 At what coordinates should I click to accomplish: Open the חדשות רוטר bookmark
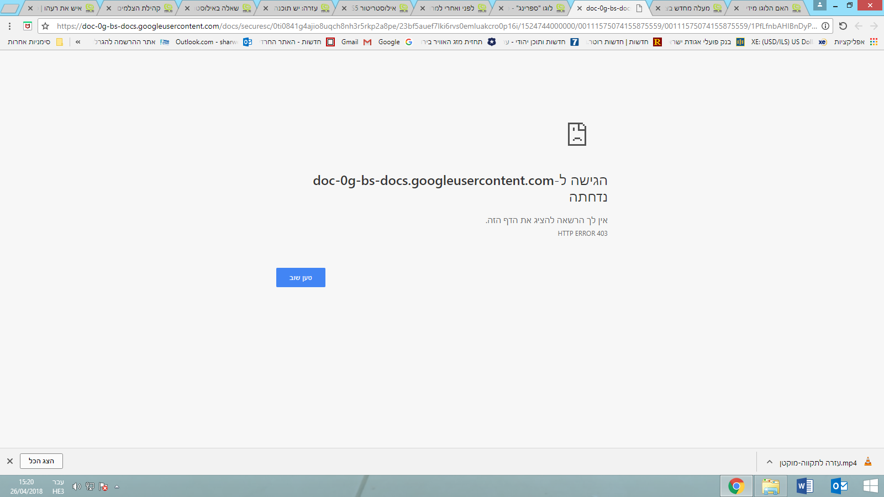click(624, 42)
